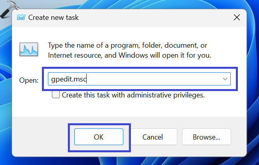The height and width of the screenshot is (165, 259).
Task: Click the "Create this task with administrative privileges" label
Action: pos(133,95)
